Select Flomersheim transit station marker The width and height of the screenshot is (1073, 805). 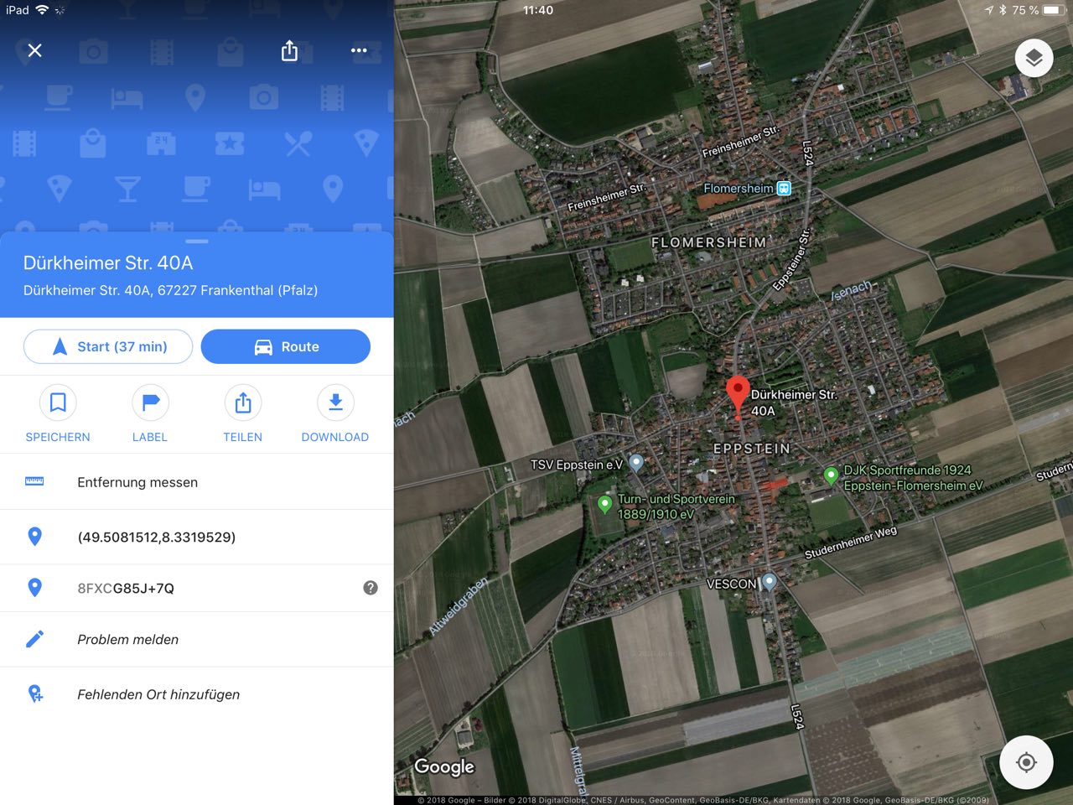coord(784,189)
